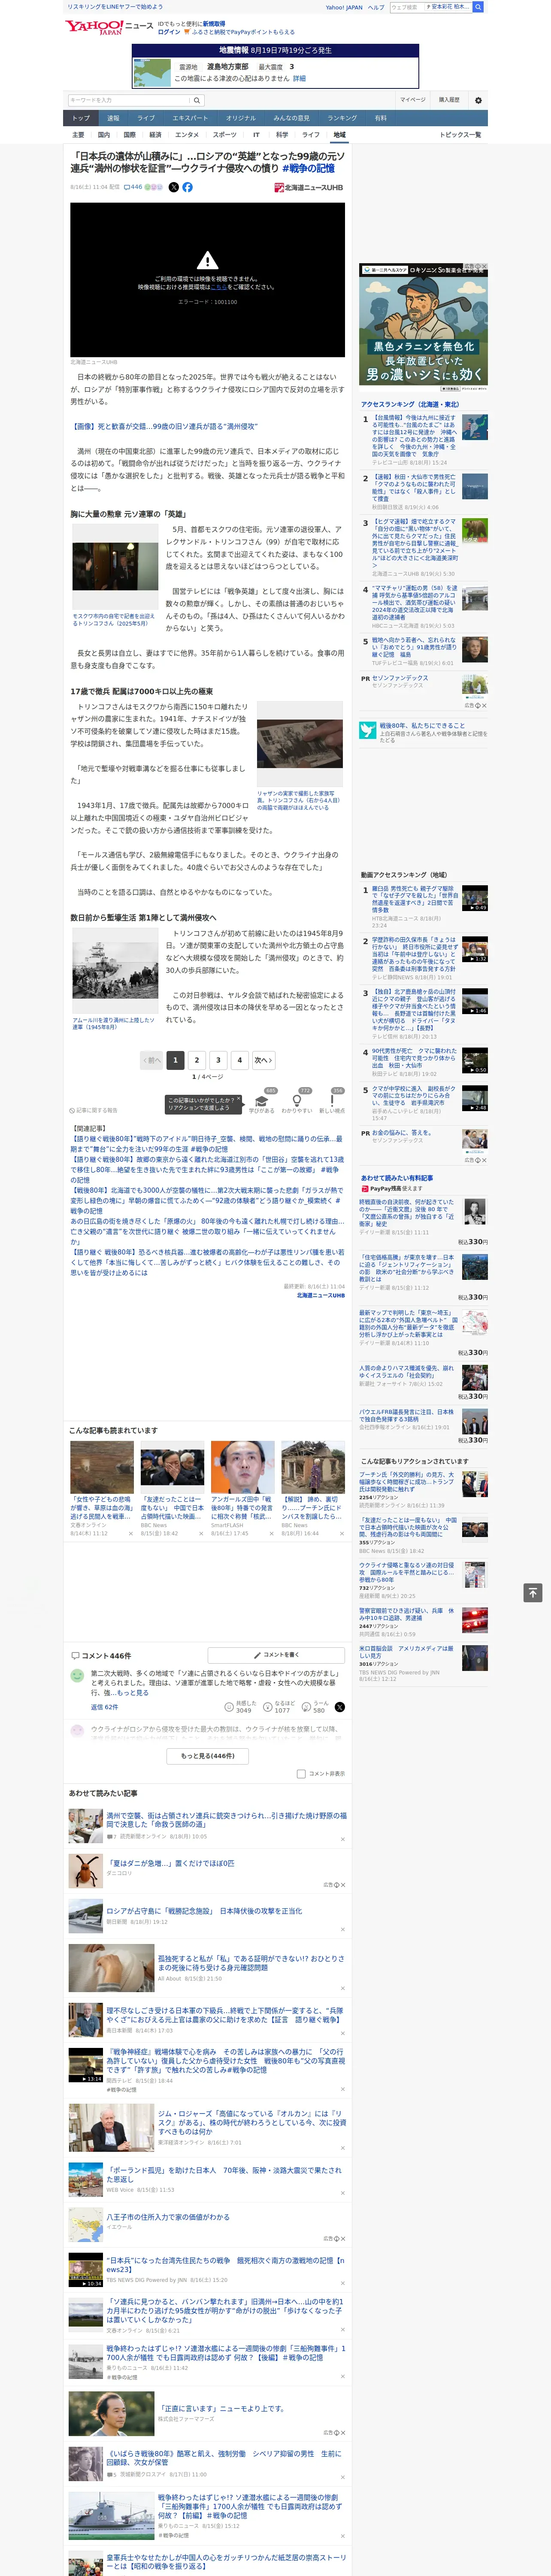This screenshot has height=2576, width=551.
Task: Open トピックス一覧 link
Action: 460,135
